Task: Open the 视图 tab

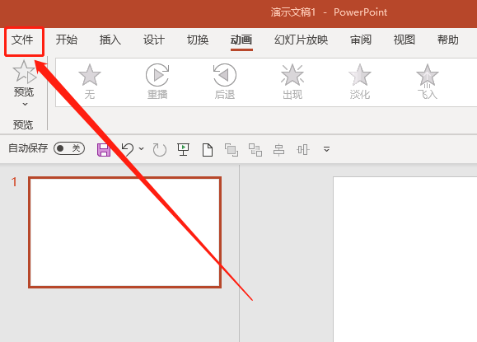Action: click(x=405, y=40)
